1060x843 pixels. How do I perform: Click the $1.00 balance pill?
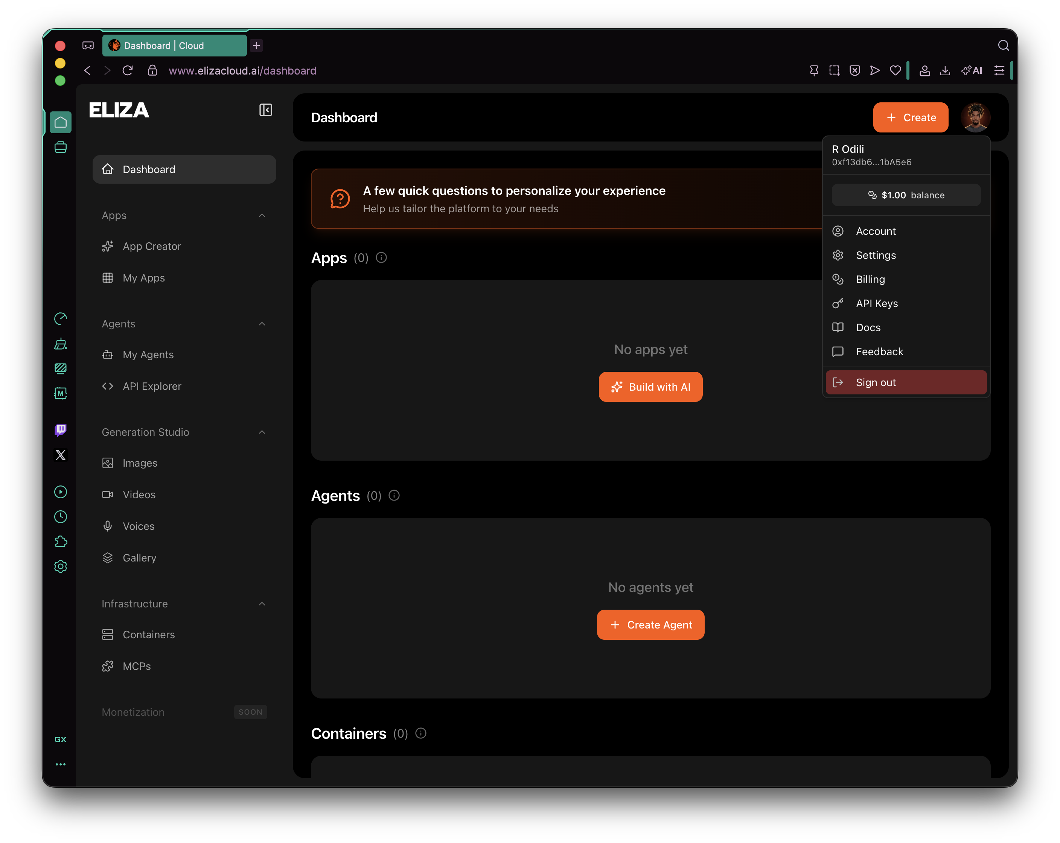click(x=906, y=195)
